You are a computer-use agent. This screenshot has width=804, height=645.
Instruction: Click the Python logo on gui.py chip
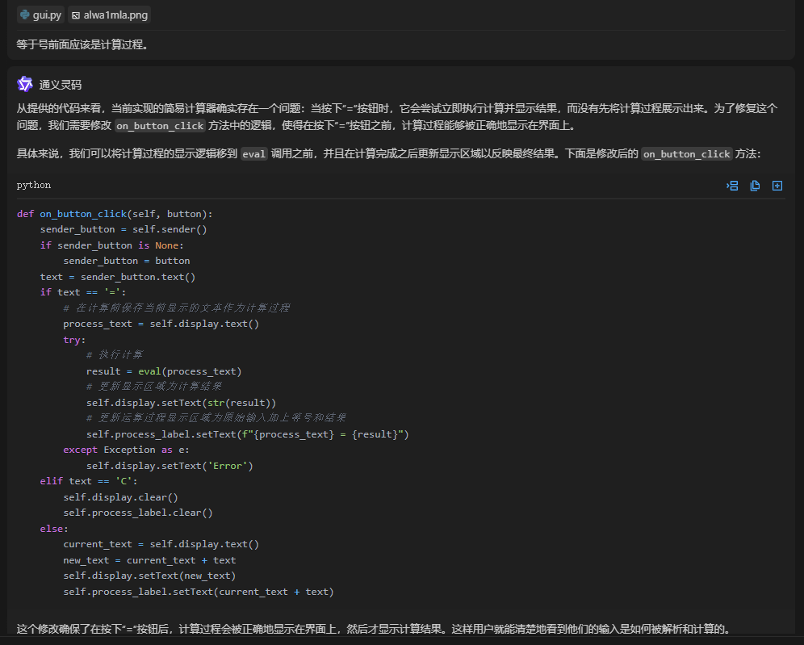(x=26, y=15)
